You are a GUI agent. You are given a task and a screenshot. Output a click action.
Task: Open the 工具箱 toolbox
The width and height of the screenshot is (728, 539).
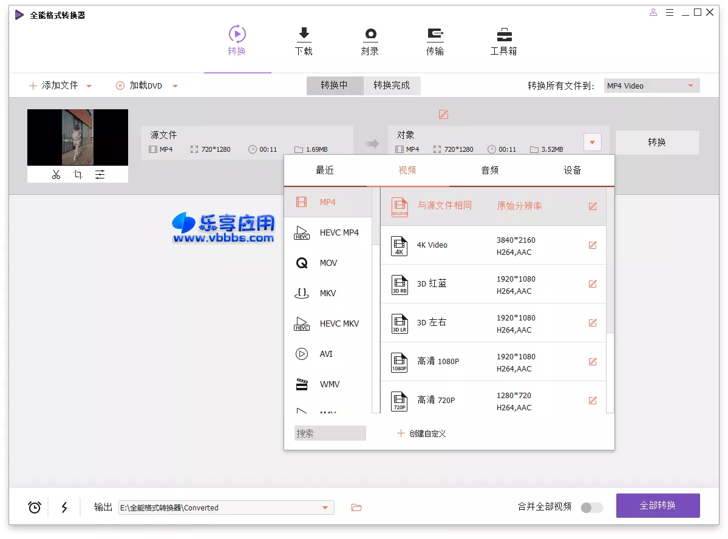(x=503, y=41)
